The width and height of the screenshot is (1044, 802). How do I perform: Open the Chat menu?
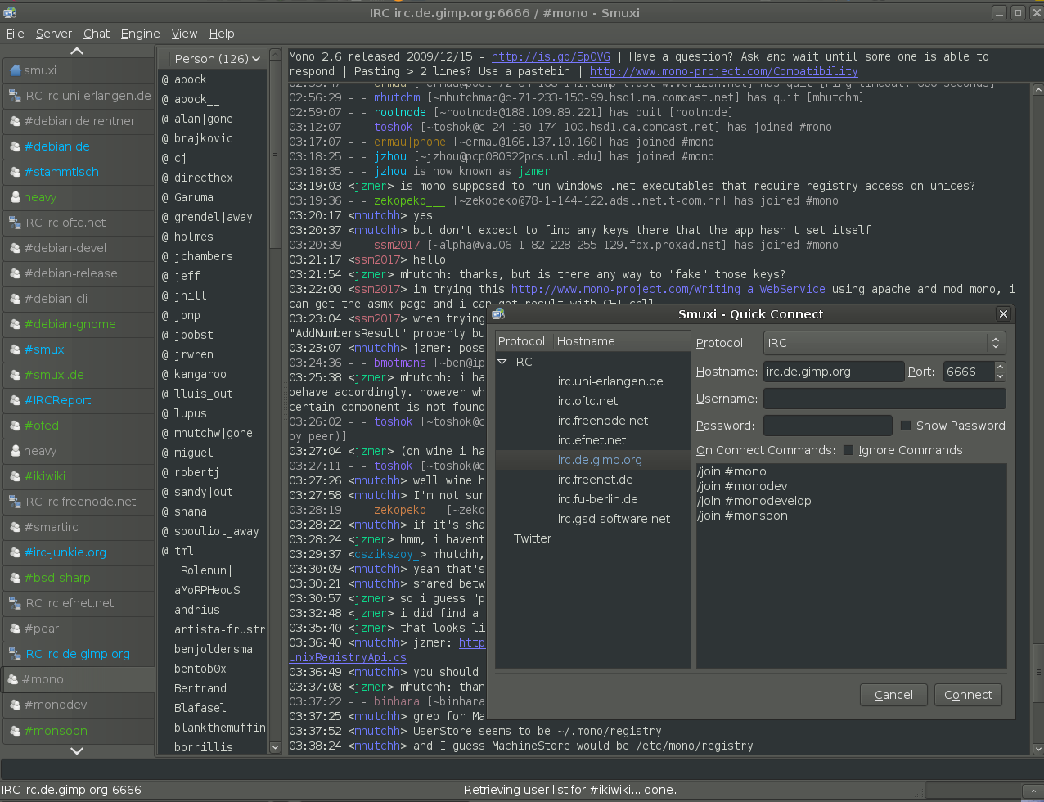pyautogui.click(x=97, y=34)
